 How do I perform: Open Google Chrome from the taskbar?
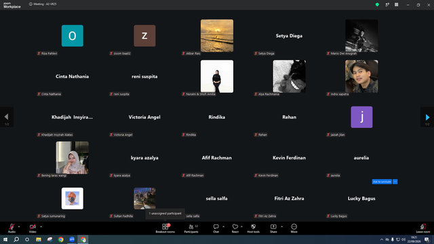pyautogui.click(x=61, y=239)
